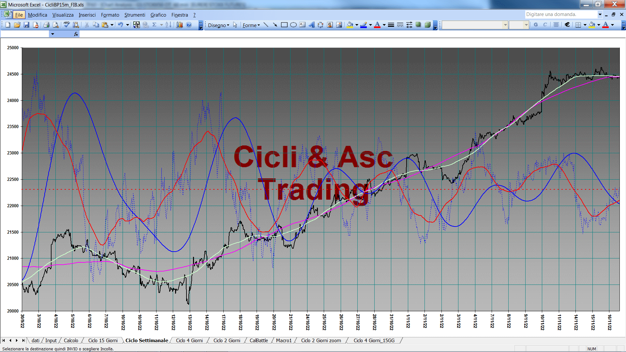Screen dimensions: 626x352
Task: Apply the Euro currency style
Action: (x=567, y=25)
